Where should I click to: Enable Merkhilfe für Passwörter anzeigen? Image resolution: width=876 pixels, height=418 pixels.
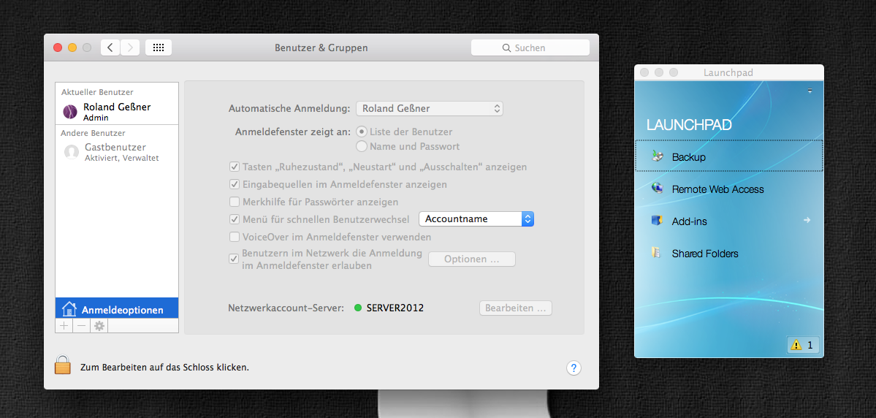[235, 202]
